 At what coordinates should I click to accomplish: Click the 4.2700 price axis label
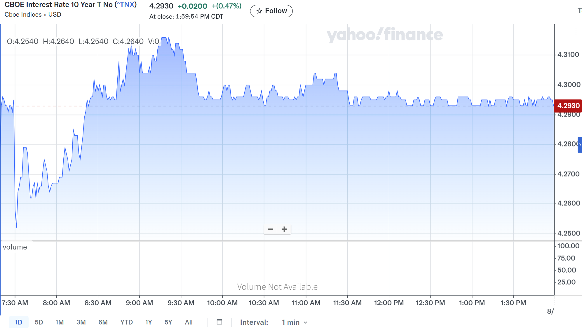(568, 174)
